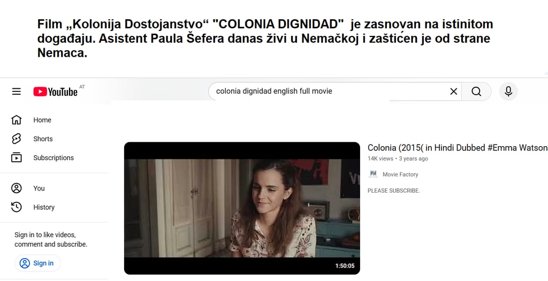Open the Colonia Hindi Dubbed video title

tap(458, 148)
